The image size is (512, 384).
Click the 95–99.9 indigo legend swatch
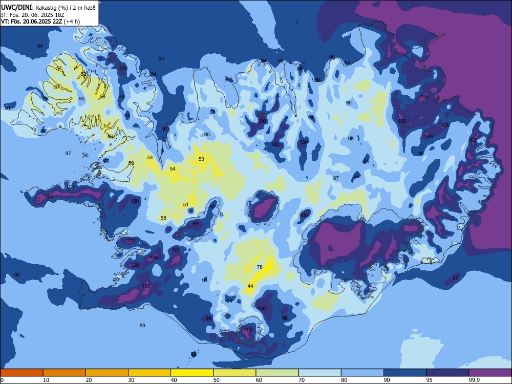click(447, 373)
